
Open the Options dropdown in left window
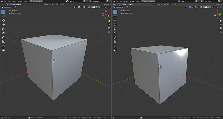pyautogui.click(x=107, y=5)
